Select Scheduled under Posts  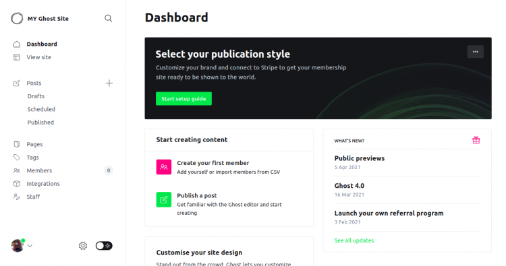pyautogui.click(x=41, y=110)
